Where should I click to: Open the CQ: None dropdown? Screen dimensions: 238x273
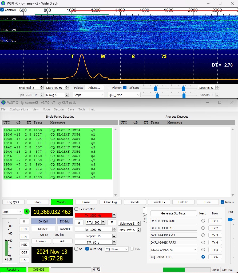click(117, 249)
